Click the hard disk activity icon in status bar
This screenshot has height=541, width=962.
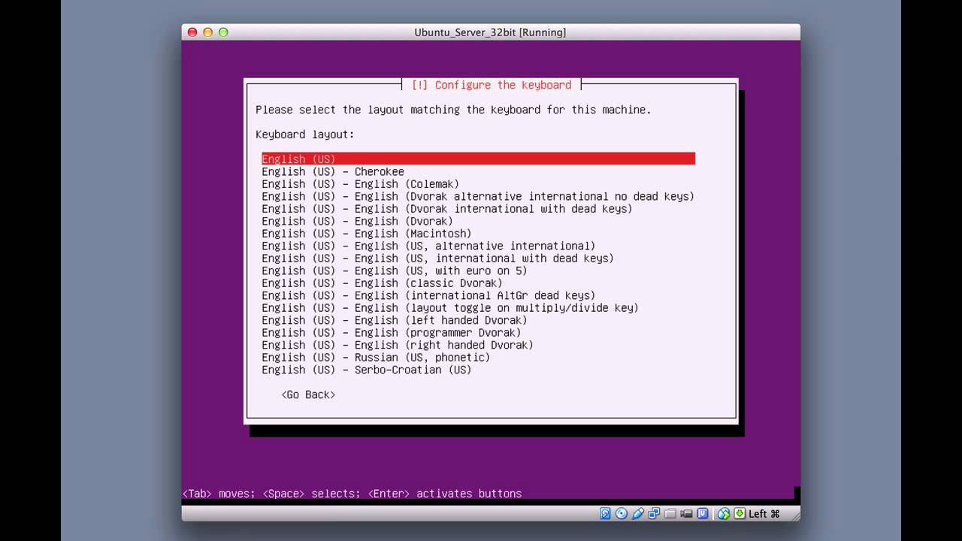click(605, 513)
